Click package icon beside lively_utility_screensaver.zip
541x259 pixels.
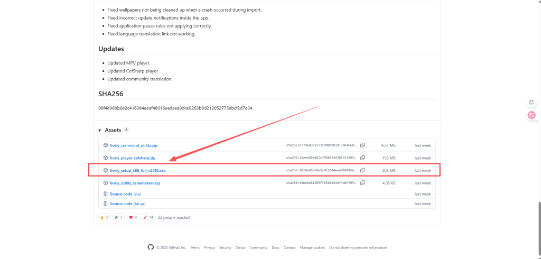pyautogui.click(x=106, y=183)
